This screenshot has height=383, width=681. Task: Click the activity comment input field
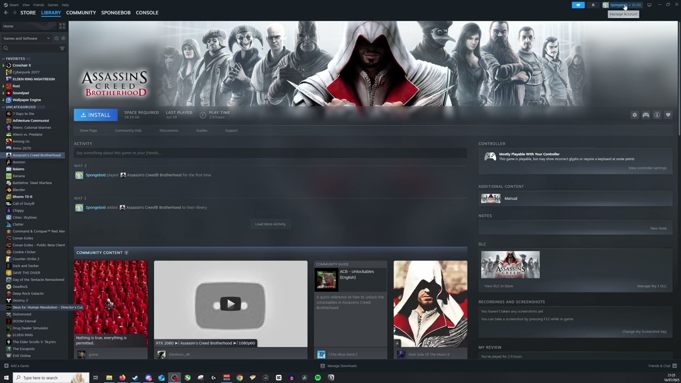(x=270, y=153)
